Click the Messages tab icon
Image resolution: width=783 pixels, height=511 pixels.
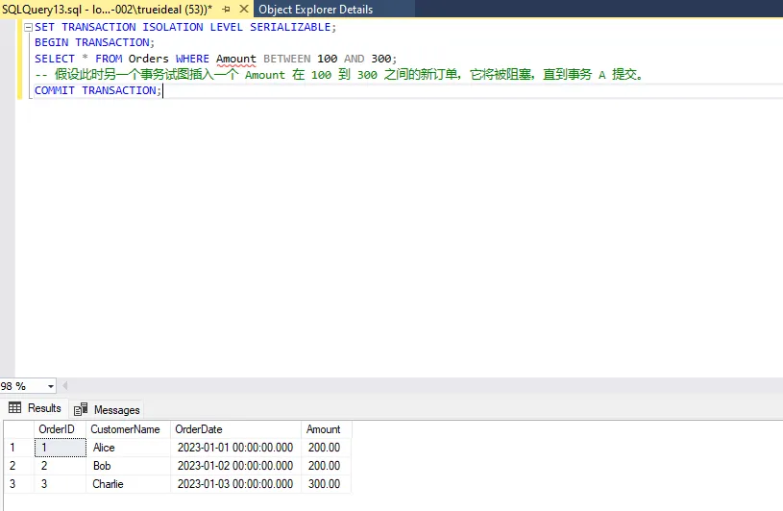(x=81, y=409)
